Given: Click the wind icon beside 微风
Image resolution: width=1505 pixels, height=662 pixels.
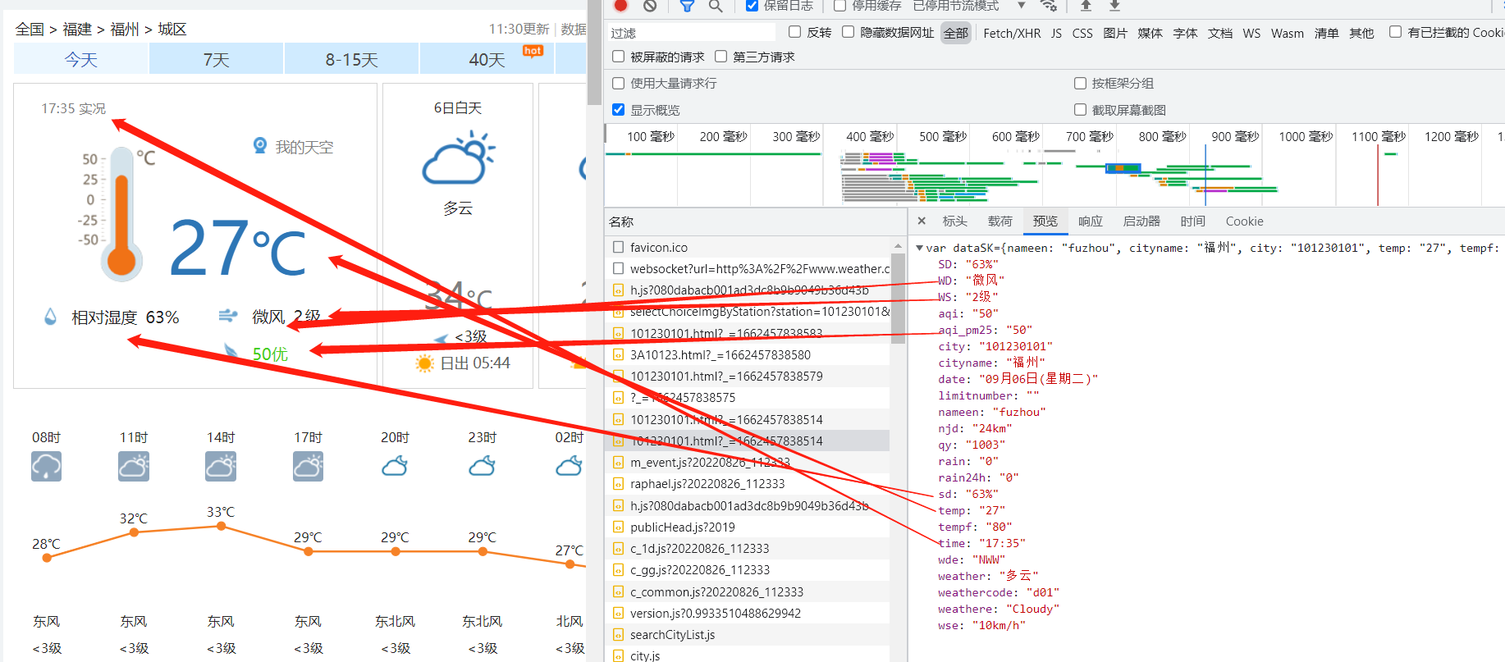Looking at the screenshot, I should tap(228, 316).
